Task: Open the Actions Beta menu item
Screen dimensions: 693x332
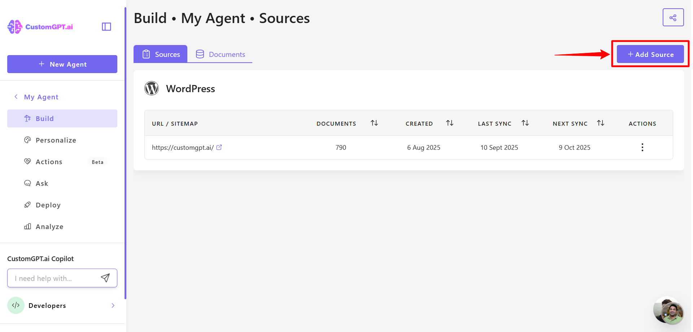Action: [x=62, y=162]
